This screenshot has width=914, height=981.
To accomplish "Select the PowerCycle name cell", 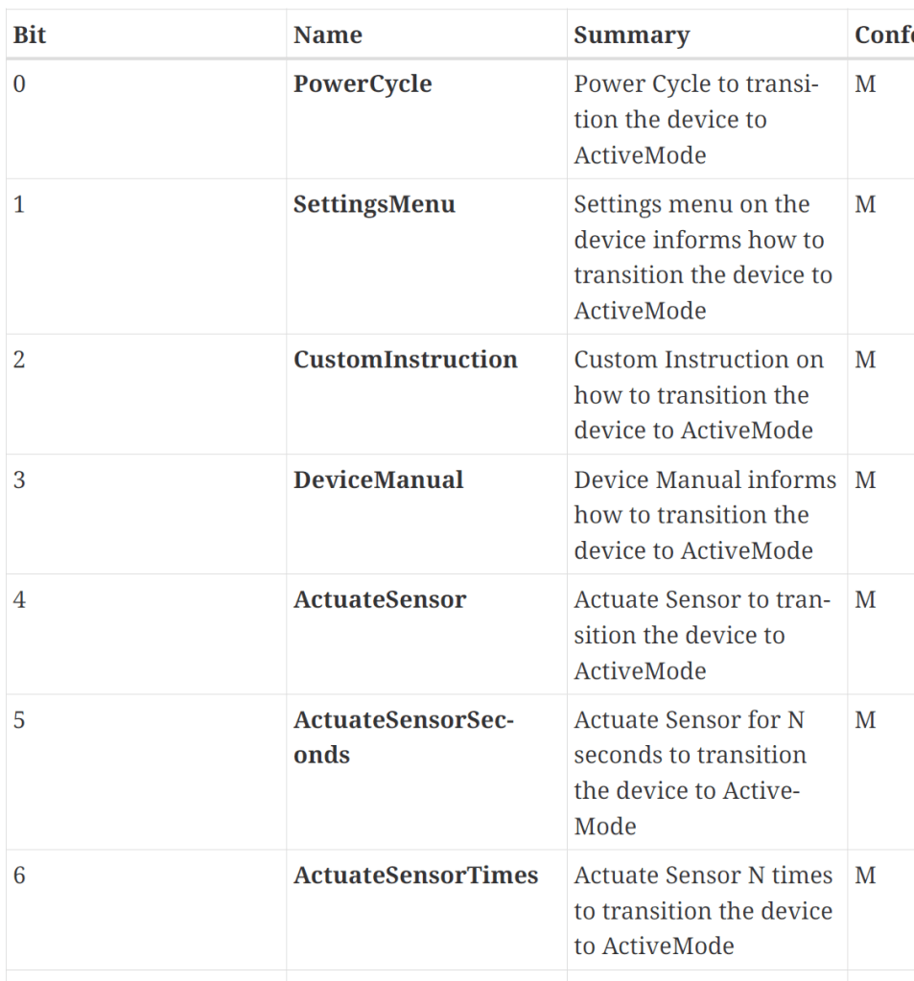I will (x=363, y=83).
